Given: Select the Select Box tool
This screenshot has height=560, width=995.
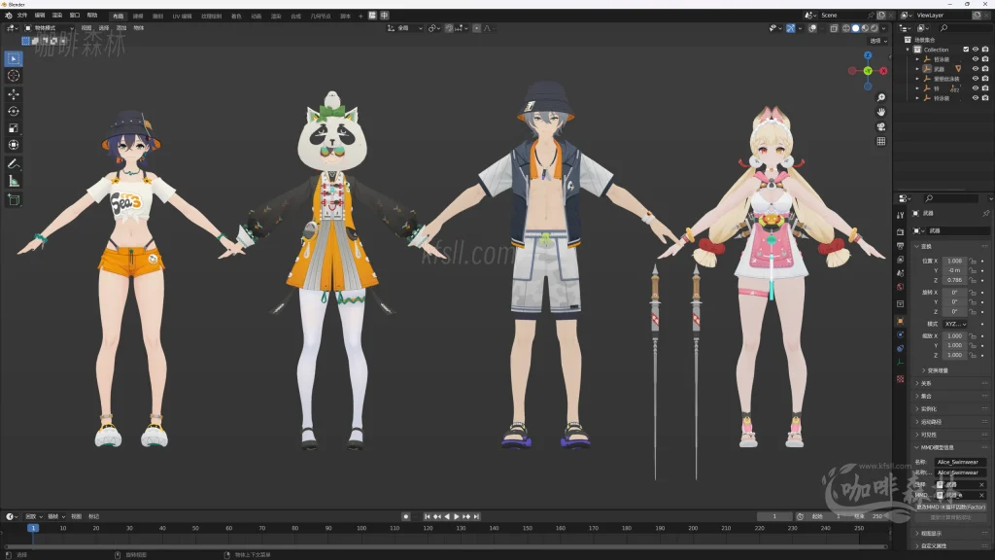Looking at the screenshot, I should click(14, 59).
